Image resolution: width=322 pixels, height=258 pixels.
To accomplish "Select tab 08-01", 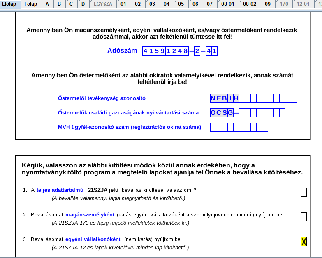I will (x=227, y=4).
